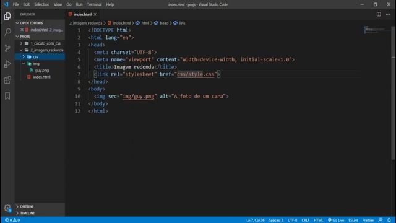Viewport: 396px width, 223px height.
Task: Open the Run menu
Action: coord(79,4)
